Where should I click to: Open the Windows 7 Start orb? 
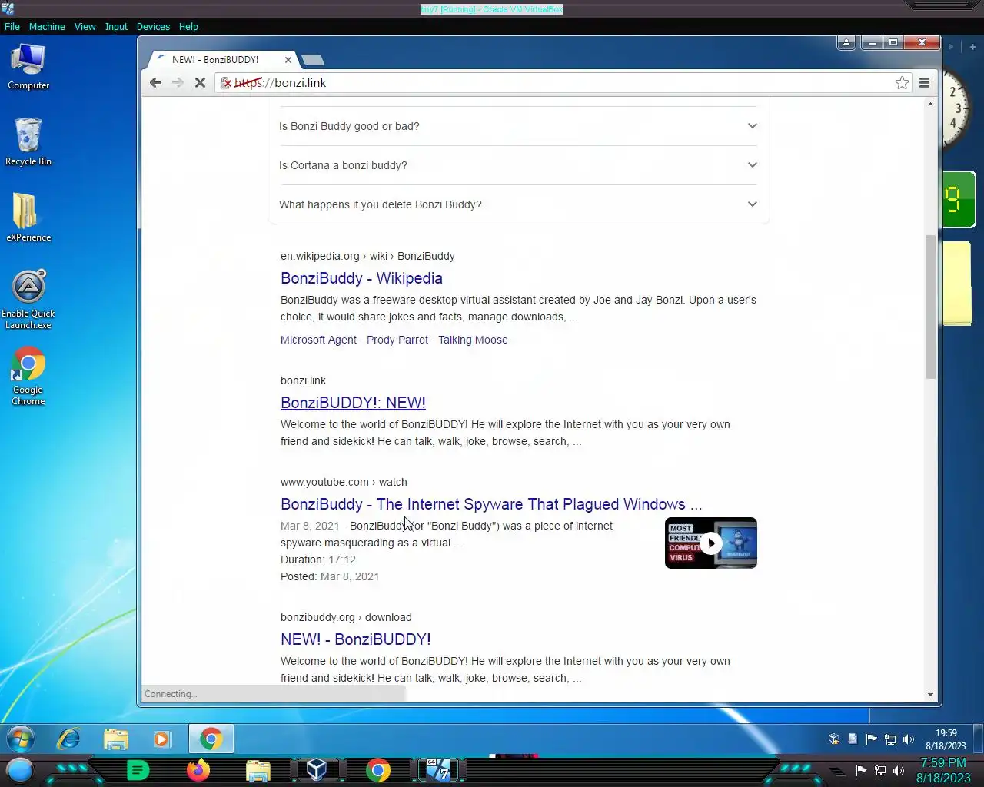pyautogui.click(x=21, y=739)
